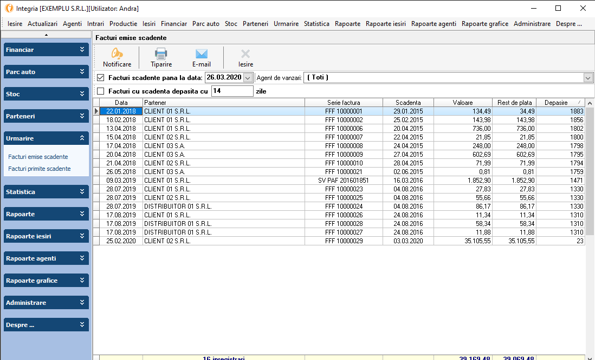
Task: Open the Parteneri menu in menu bar
Action: coord(255,24)
